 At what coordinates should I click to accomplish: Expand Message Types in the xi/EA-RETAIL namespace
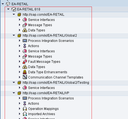[20, 25]
